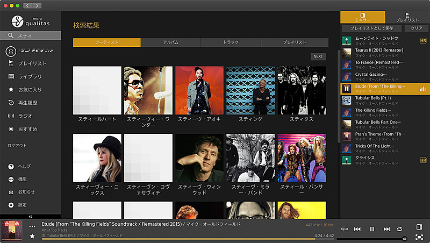Open お知らせ notifications in sidebar
Viewport: 430px width, 243px height.
click(x=21, y=192)
